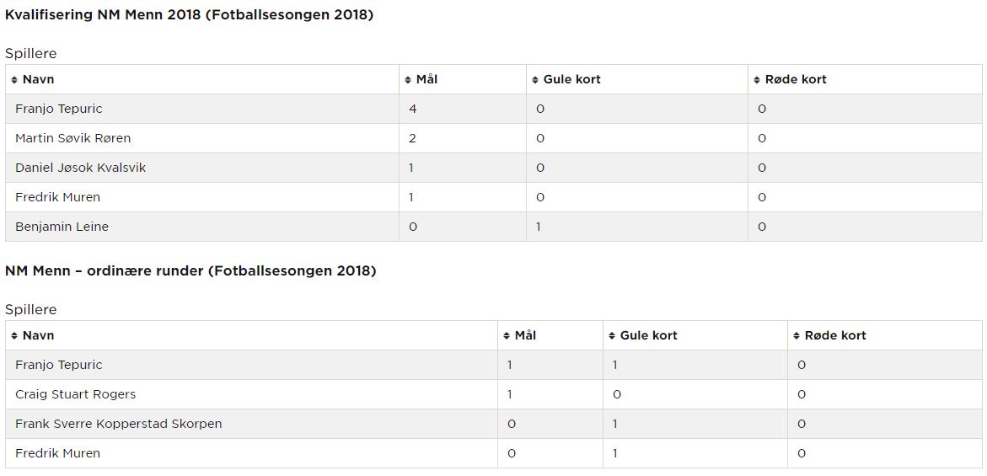Sort ordinære runder table by Gule kort icon
The image size is (987, 476).
[x=612, y=336]
